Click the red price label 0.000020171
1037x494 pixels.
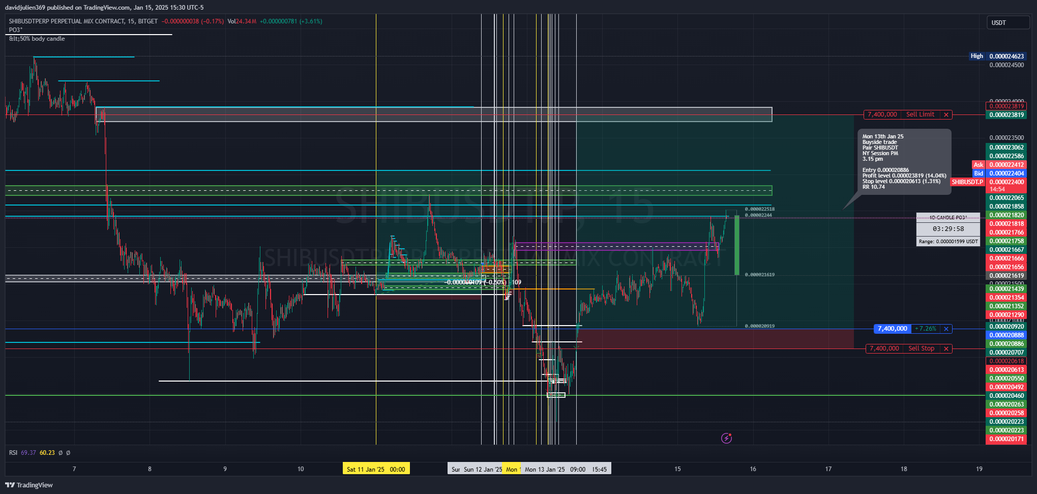[x=1006, y=439]
